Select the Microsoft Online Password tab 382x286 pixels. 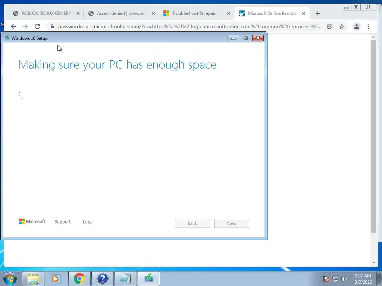point(272,13)
